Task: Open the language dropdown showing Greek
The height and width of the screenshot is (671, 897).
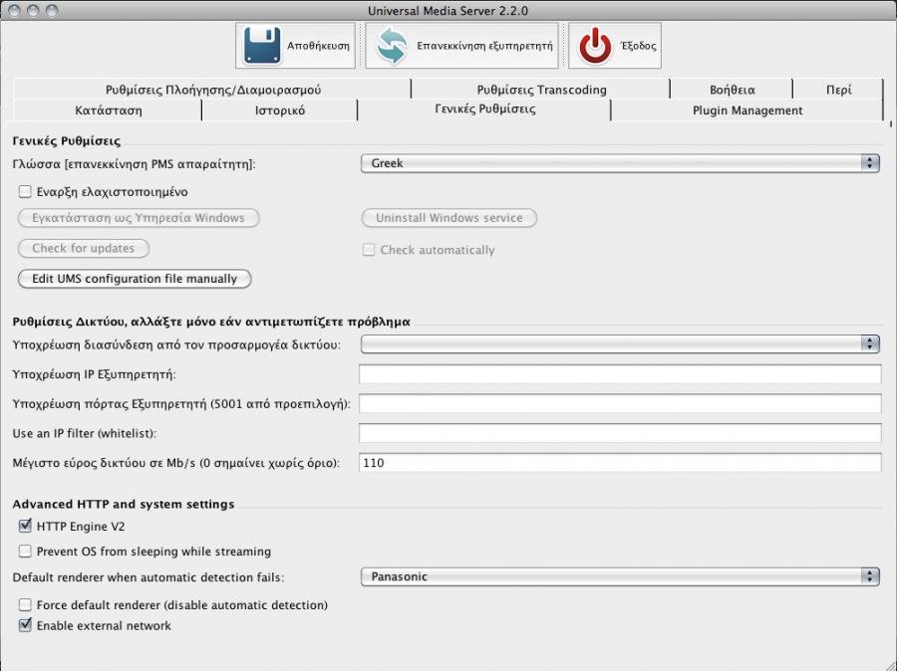Action: click(x=620, y=163)
